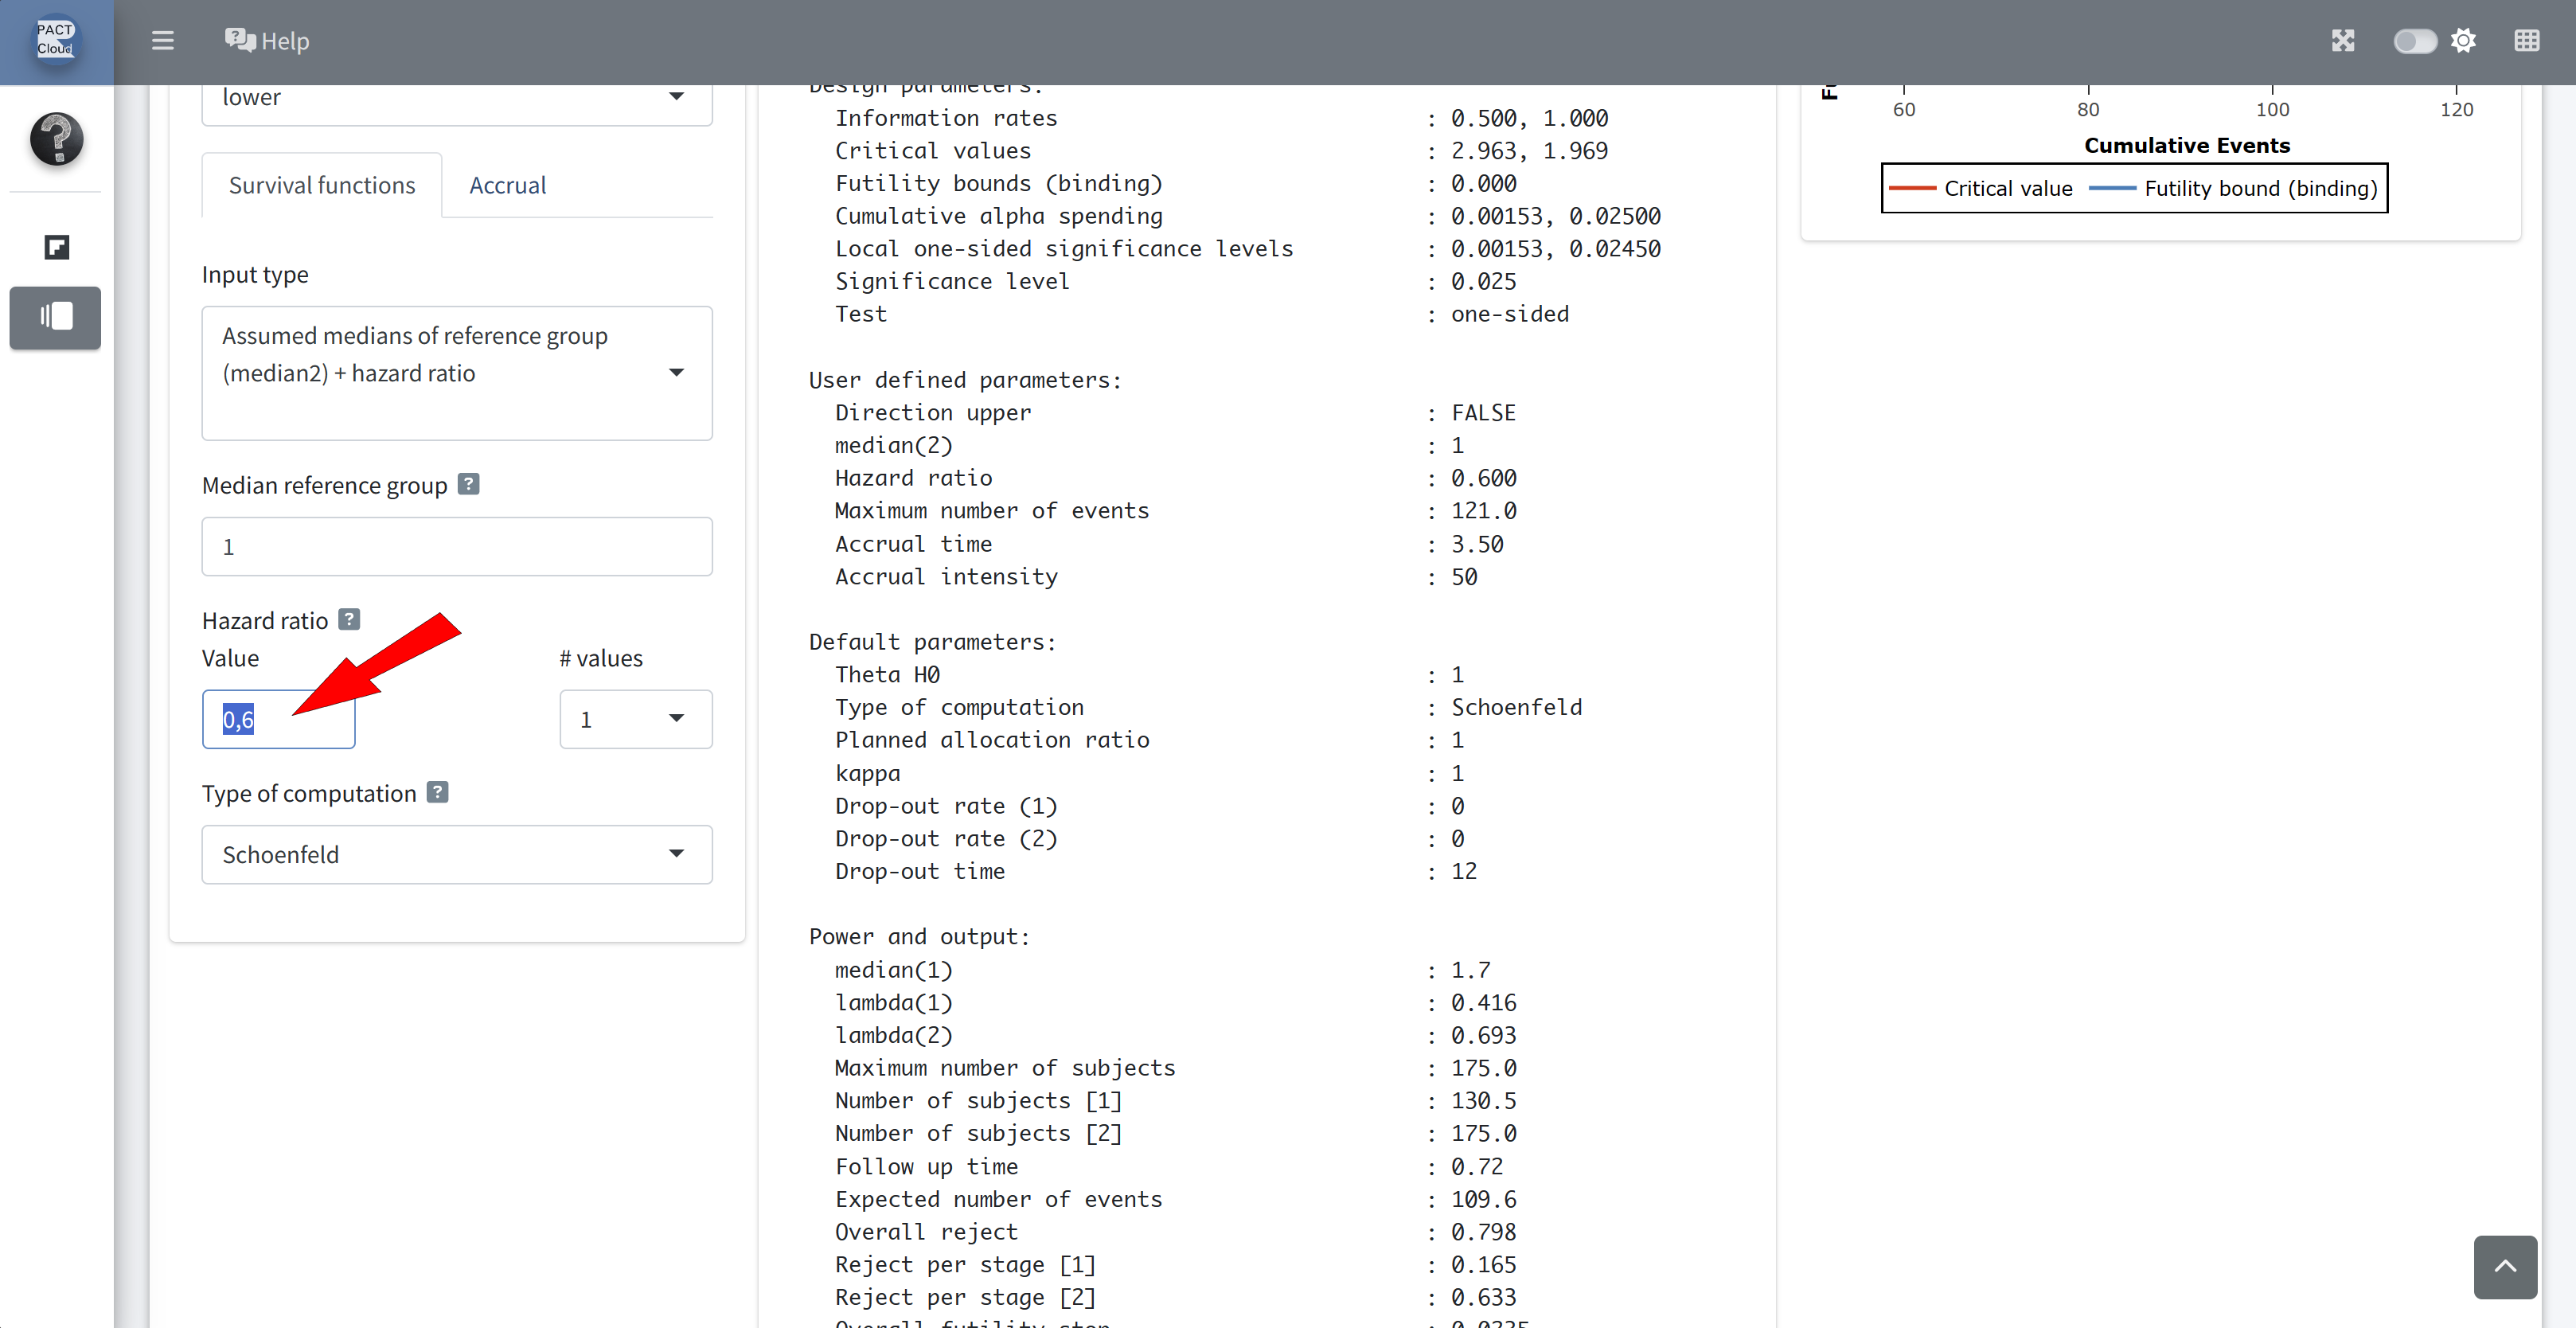Click Median reference group help icon
Image resolution: width=2576 pixels, height=1328 pixels.
pos(468,484)
